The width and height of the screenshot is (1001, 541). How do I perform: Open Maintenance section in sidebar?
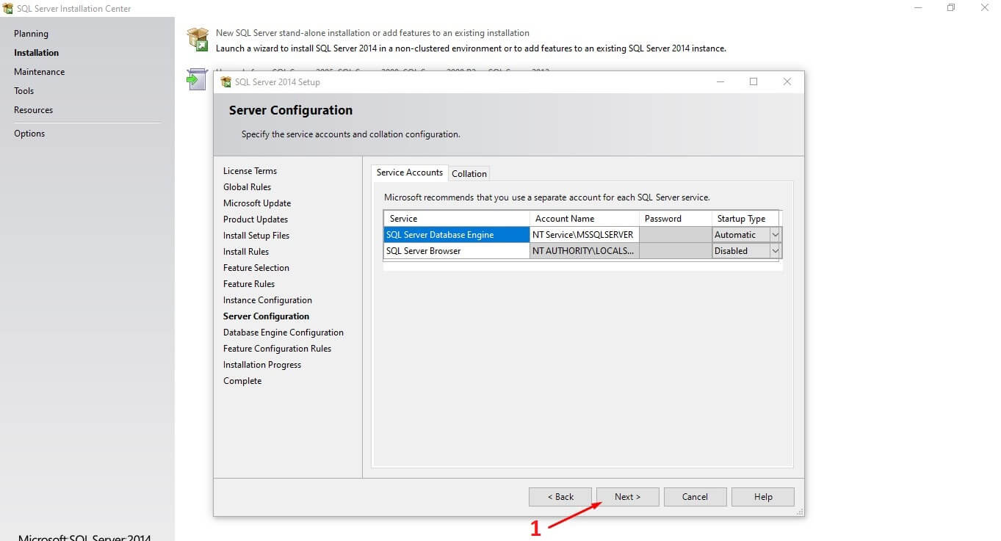[39, 72]
